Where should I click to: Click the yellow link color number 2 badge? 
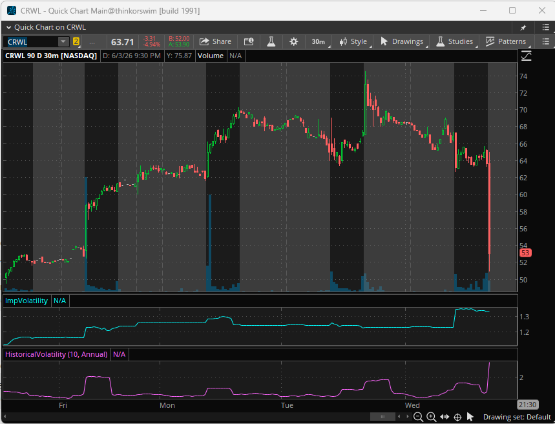[x=76, y=42]
